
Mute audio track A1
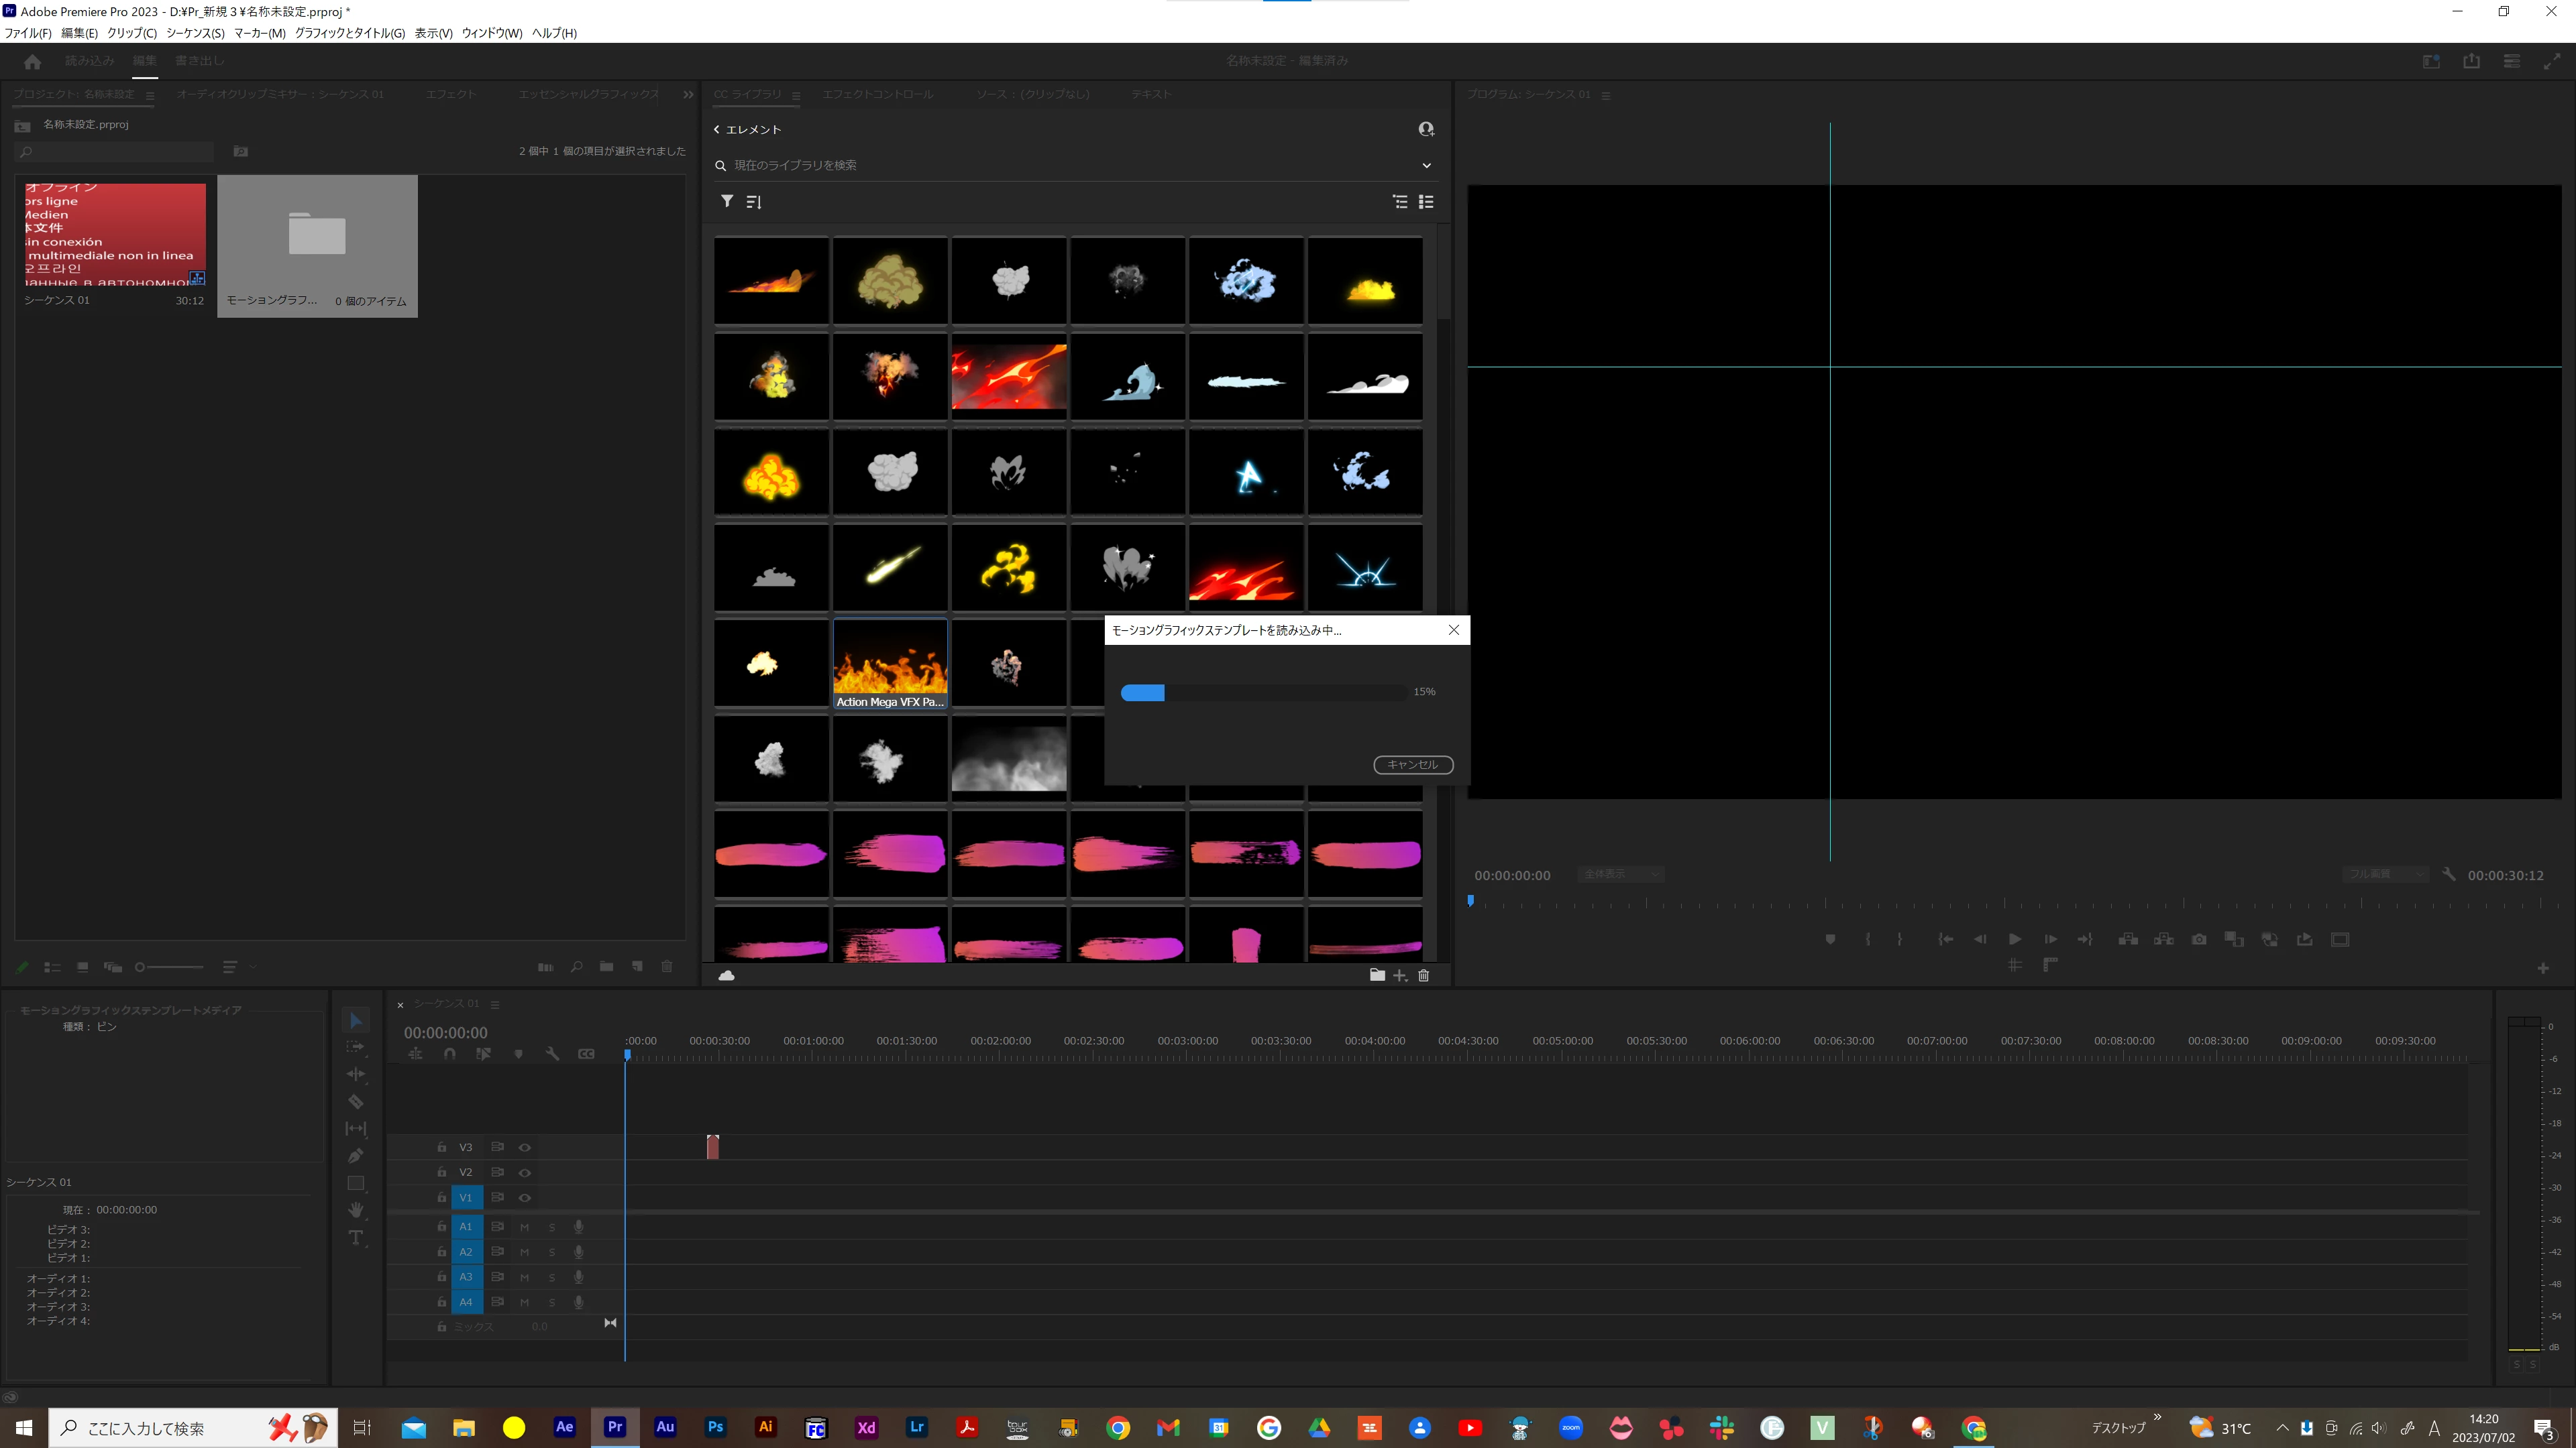pyautogui.click(x=524, y=1226)
